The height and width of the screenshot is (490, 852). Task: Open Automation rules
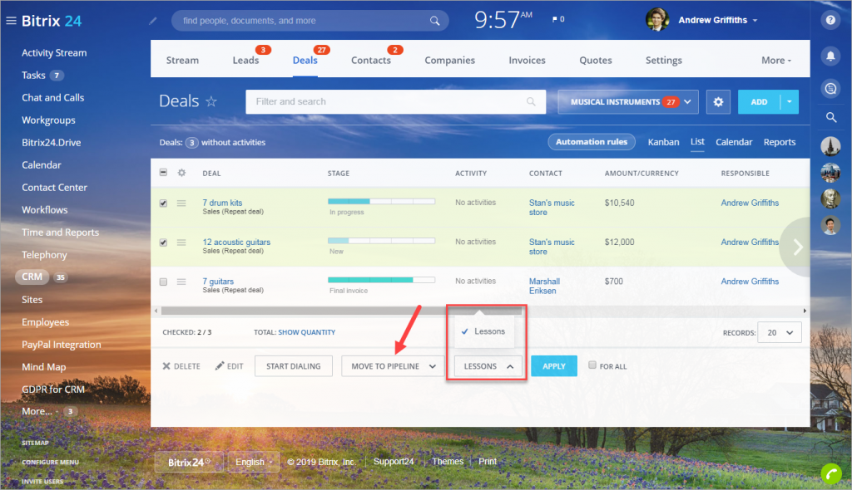click(x=592, y=142)
